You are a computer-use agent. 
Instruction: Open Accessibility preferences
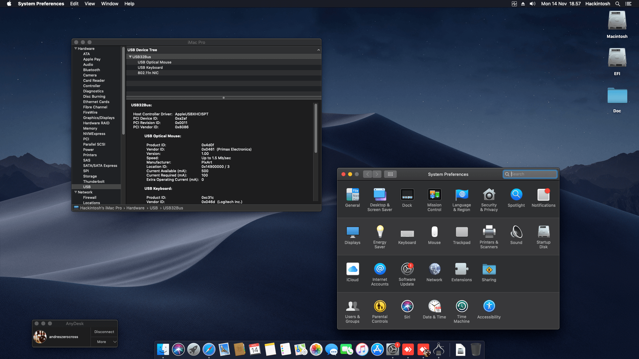pyautogui.click(x=489, y=310)
